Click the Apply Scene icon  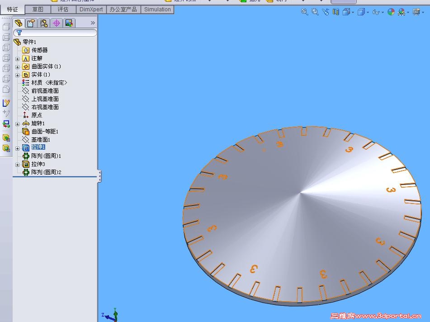pos(402,12)
